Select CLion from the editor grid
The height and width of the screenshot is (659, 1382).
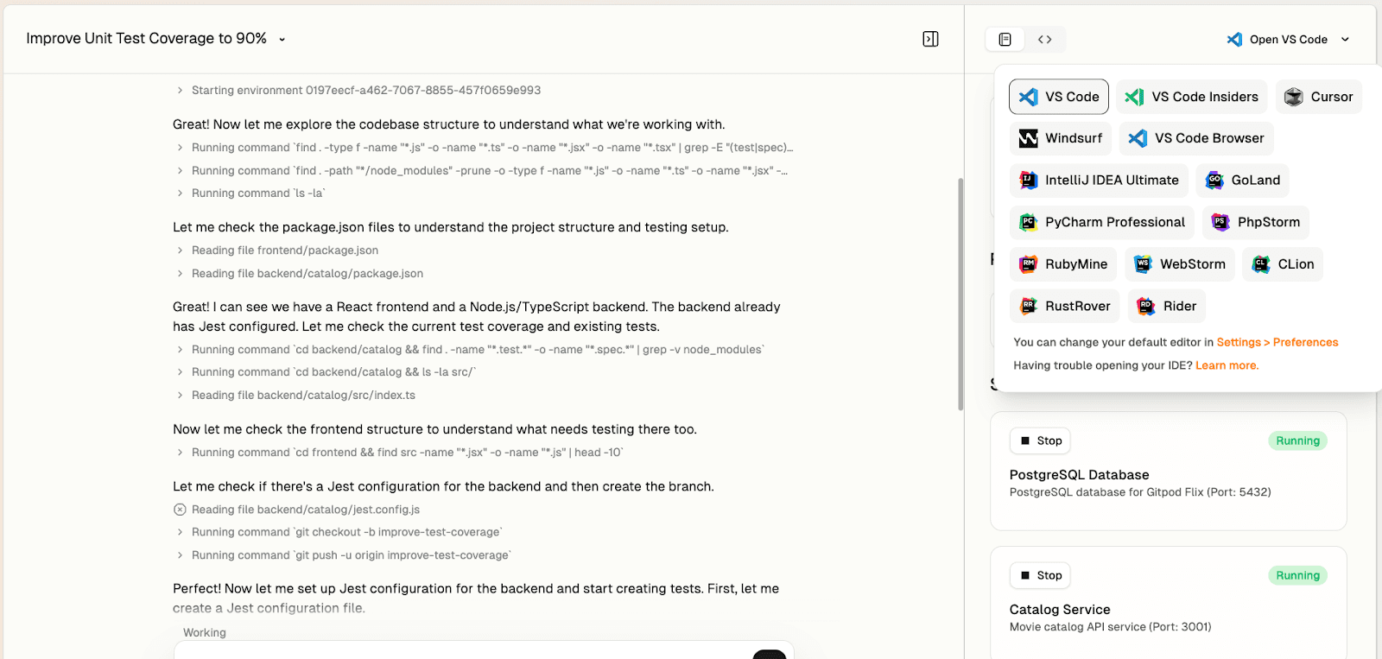[1283, 263]
